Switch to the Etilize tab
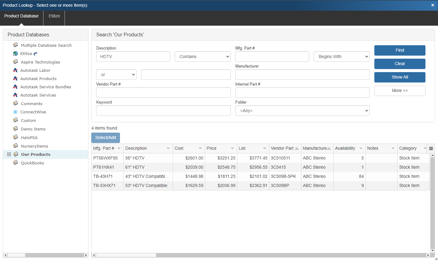The height and width of the screenshot is (260, 438). [54, 16]
